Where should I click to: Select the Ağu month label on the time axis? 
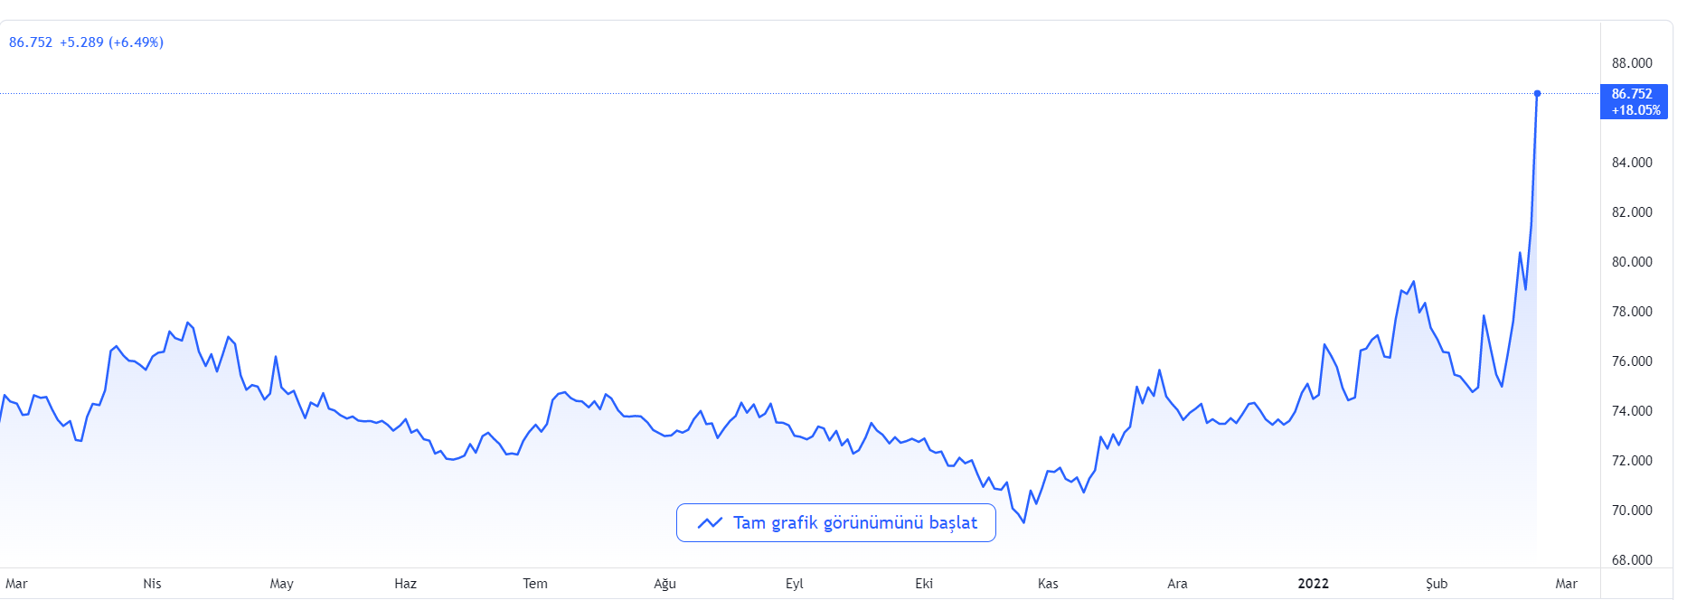click(x=664, y=584)
